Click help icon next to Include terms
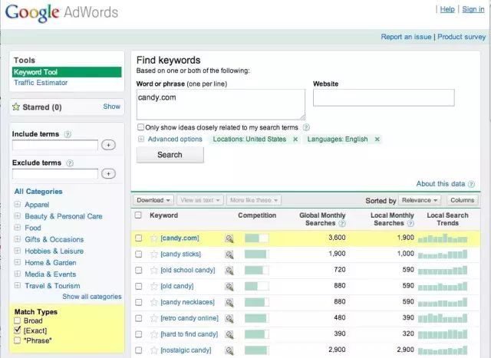This screenshot has width=491, height=358. (x=68, y=134)
